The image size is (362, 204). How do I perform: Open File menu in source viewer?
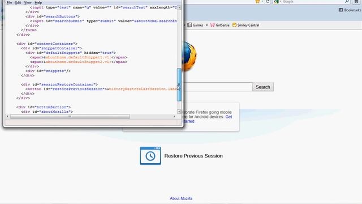point(9,2)
